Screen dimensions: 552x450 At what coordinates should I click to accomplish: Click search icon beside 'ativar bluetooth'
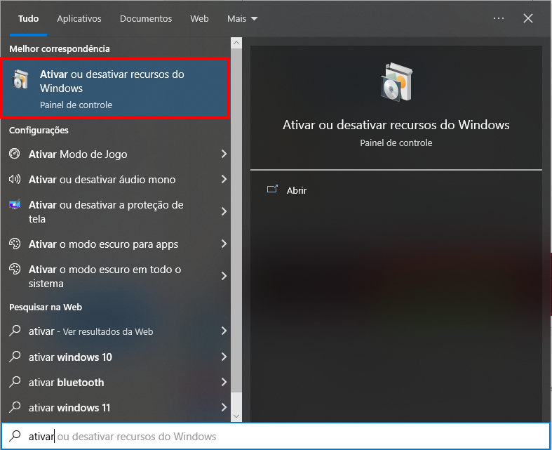coord(15,382)
